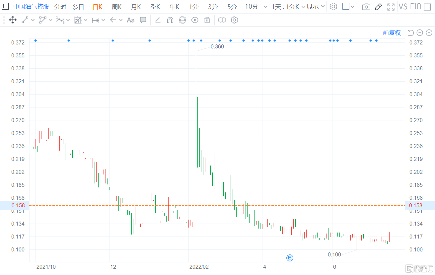Image resolution: width=435 pixels, height=275 pixels.
Task: Switch to the 3分 interval
Action: click(213, 7)
